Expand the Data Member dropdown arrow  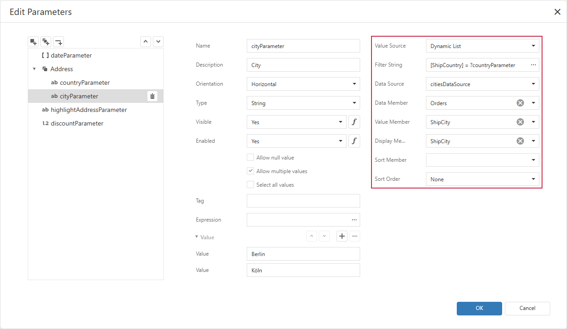[x=533, y=103]
